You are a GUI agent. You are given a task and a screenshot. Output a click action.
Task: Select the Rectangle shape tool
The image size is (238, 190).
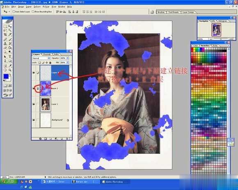pos(10,61)
